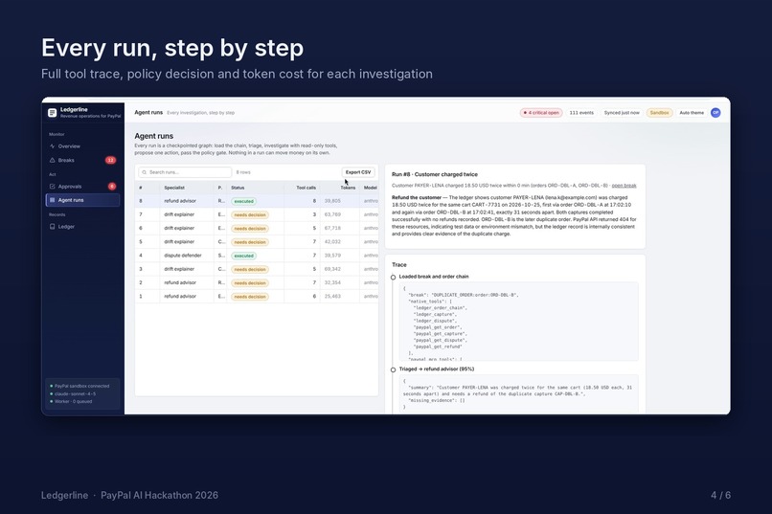Click needs decision badge in run 1

click(250, 297)
